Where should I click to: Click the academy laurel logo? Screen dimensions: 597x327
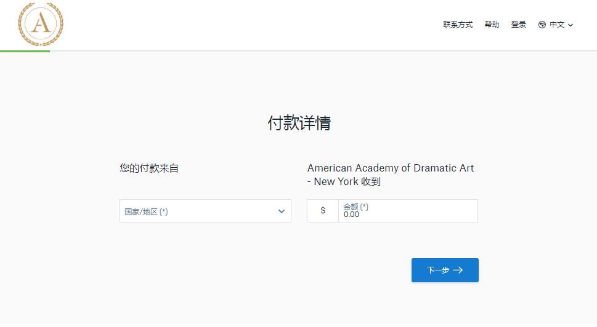(41, 25)
